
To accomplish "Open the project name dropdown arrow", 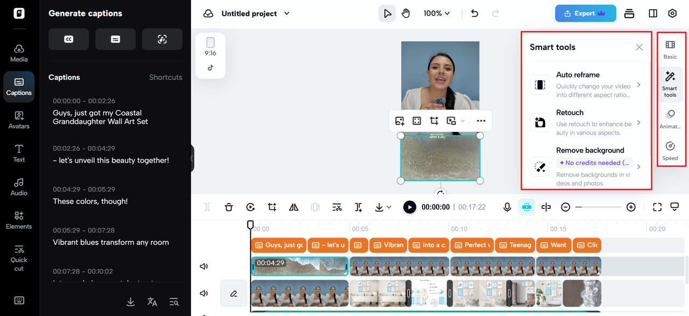I will point(286,13).
